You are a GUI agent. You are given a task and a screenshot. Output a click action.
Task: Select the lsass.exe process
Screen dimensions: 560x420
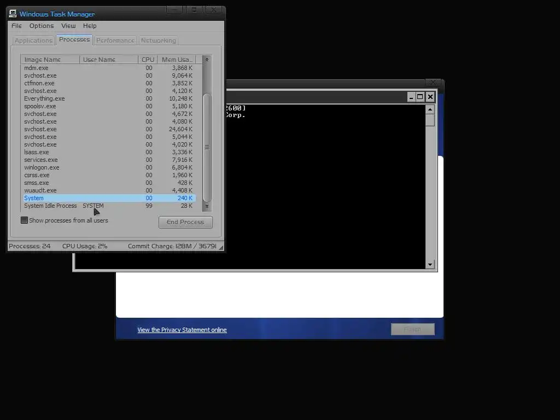[x=108, y=152]
